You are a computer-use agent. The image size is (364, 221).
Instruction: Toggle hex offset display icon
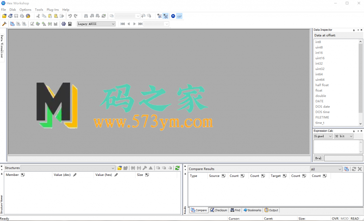pos(166,16)
